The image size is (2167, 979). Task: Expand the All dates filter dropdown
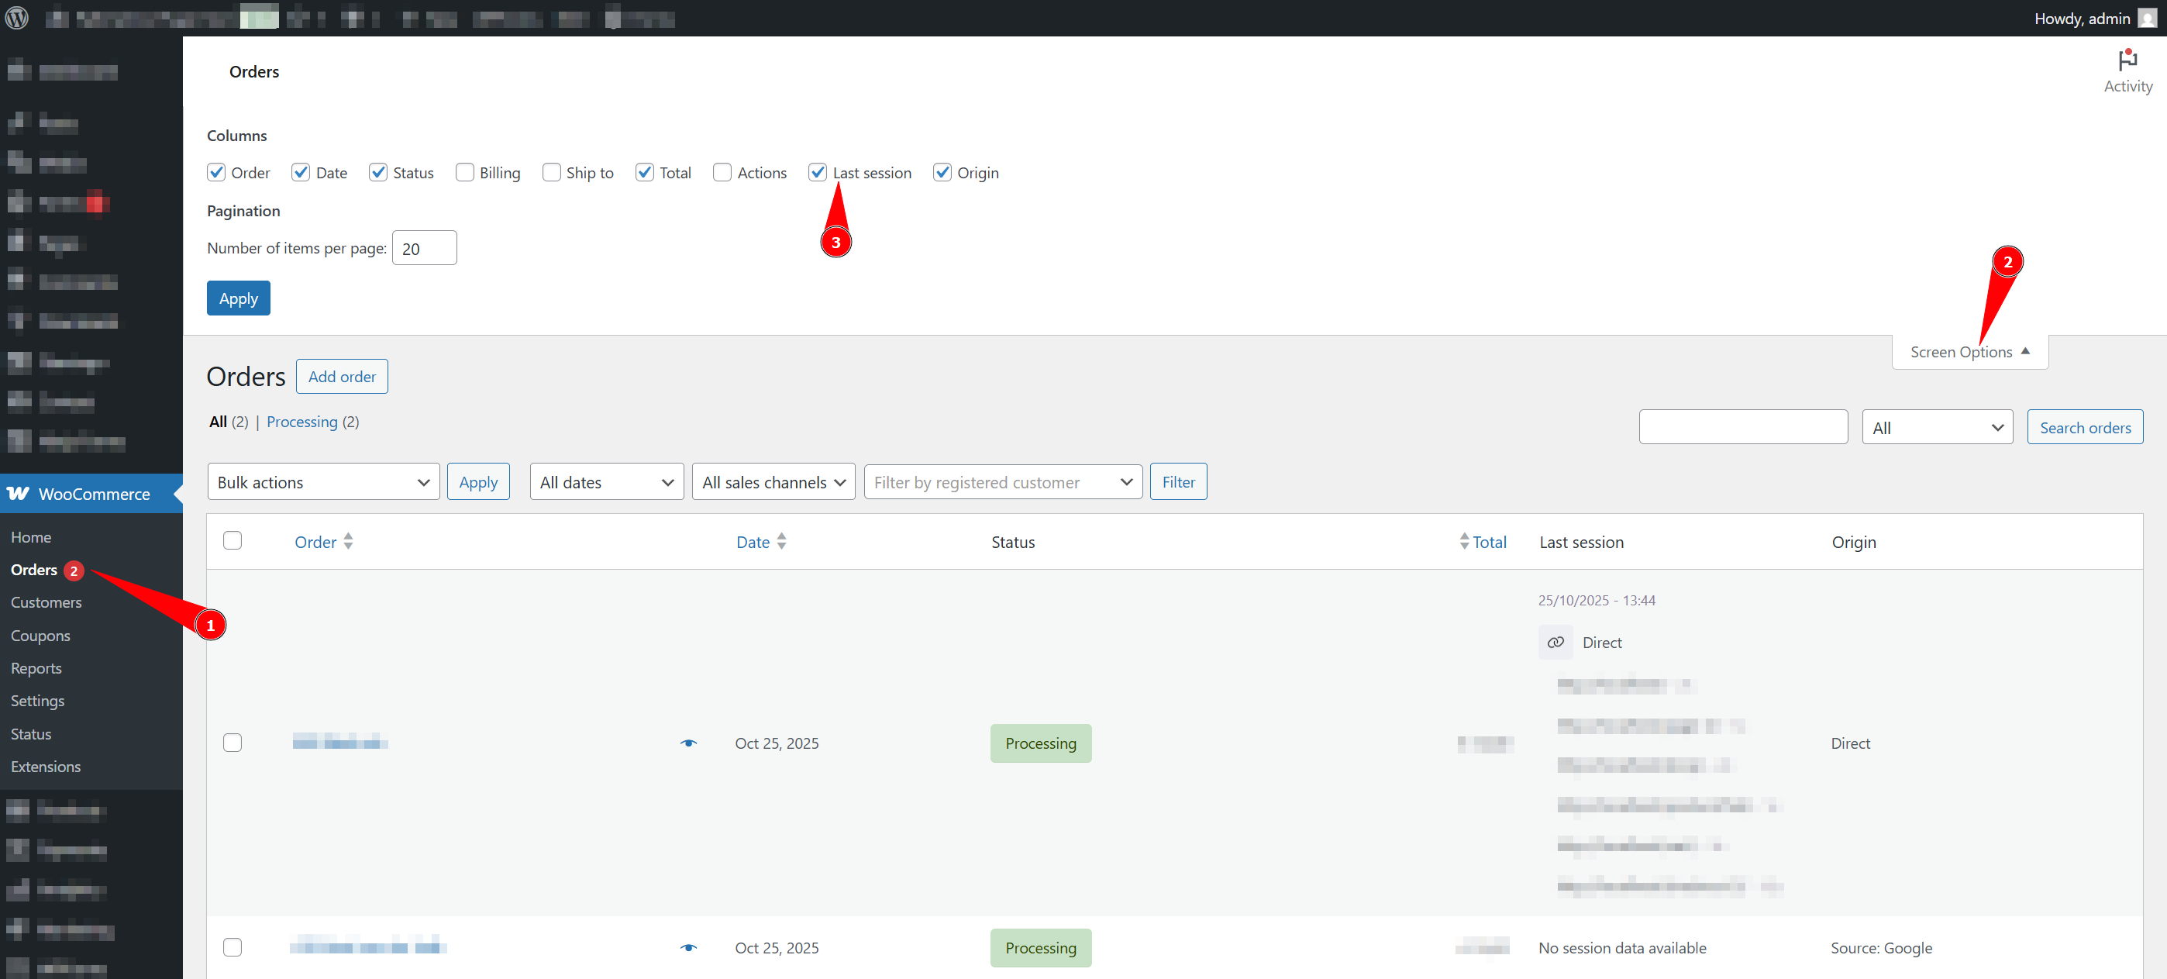coord(605,482)
